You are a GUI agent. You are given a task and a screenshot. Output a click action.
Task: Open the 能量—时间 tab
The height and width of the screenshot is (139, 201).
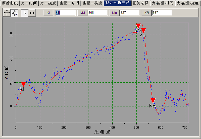tap(69, 3)
